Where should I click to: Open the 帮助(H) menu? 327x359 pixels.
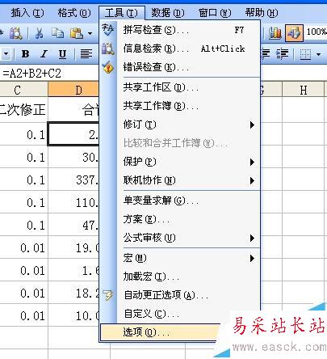pyautogui.click(x=262, y=13)
